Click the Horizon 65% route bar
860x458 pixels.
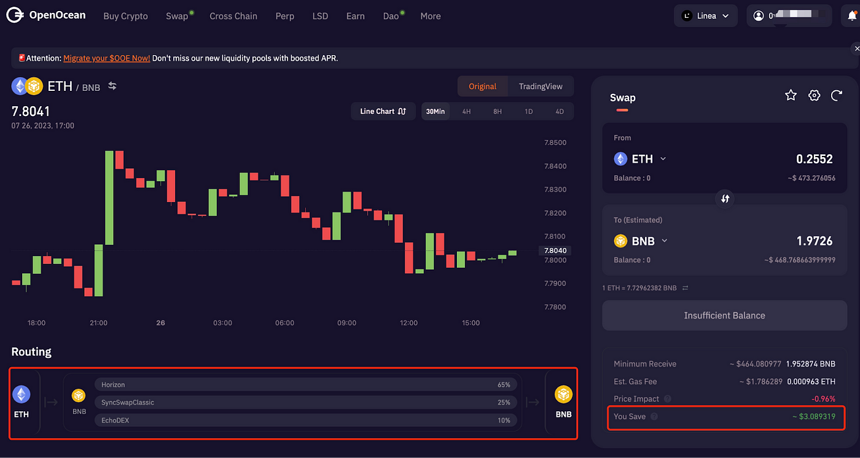(x=306, y=385)
